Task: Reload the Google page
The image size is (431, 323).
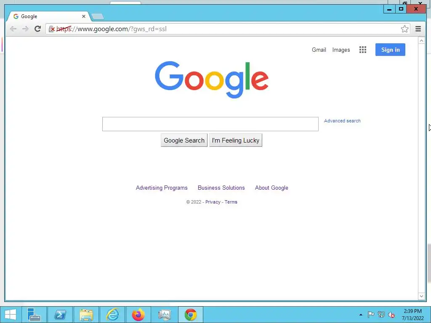Action: [37, 29]
